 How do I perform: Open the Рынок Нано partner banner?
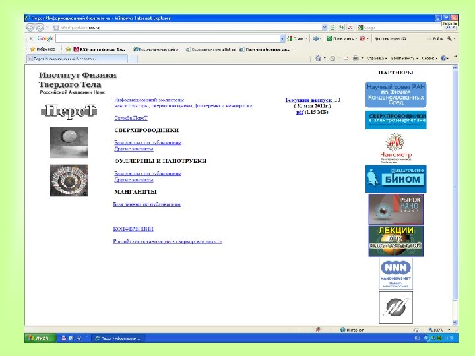click(x=396, y=210)
